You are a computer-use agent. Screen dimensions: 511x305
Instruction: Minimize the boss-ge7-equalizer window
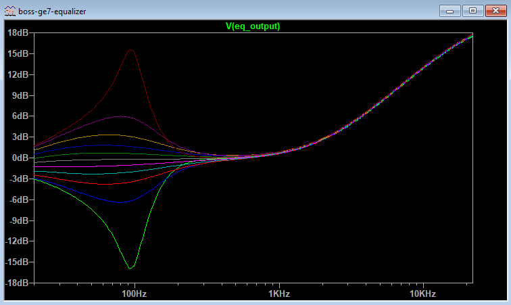click(449, 11)
